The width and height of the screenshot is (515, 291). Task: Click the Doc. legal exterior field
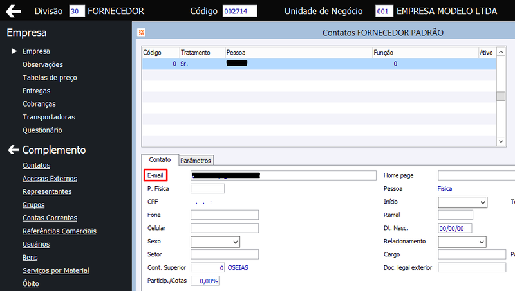pyautogui.click(x=472, y=267)
